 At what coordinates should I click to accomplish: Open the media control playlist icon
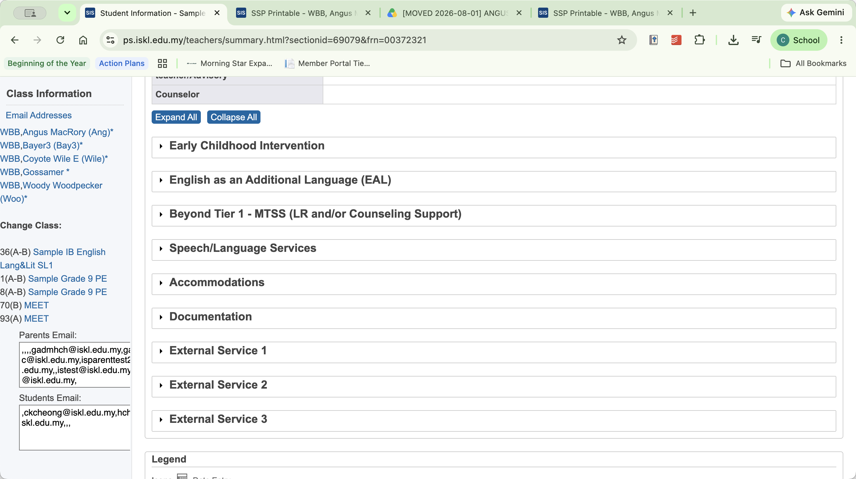[x=756, y=40]
